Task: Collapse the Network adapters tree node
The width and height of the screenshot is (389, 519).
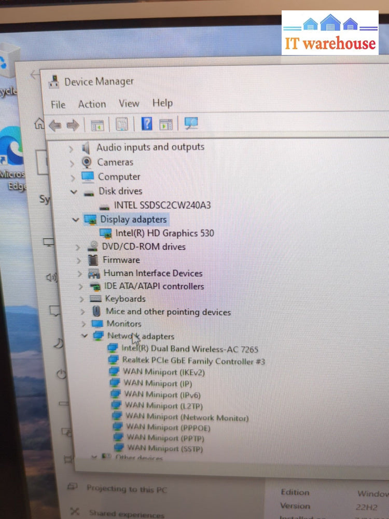Action: (x=85, y=336)
